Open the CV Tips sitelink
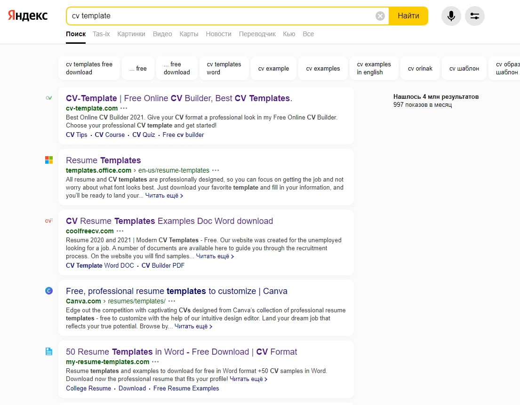This screenshot has height=405, width=520. click(x=76, y=135)
